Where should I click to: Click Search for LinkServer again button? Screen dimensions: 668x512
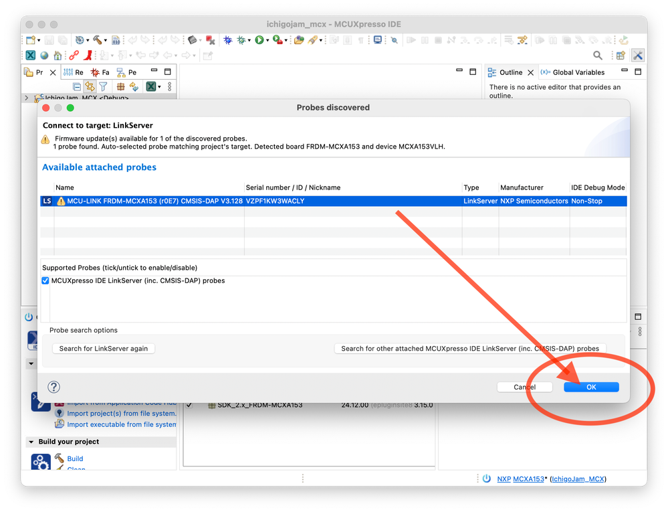[104, 348]
